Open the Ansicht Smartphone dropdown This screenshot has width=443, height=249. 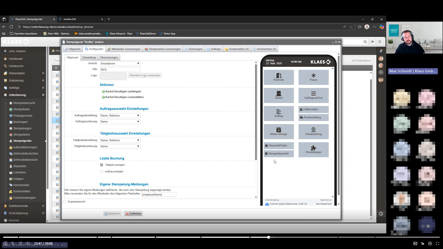120,64
